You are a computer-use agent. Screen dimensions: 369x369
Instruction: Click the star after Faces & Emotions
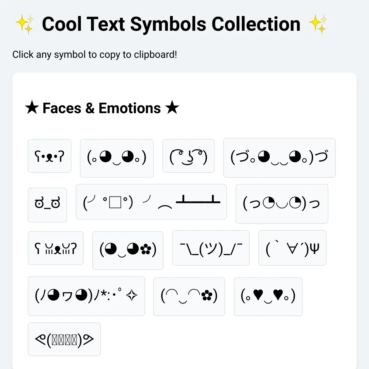tap(172, 108)
